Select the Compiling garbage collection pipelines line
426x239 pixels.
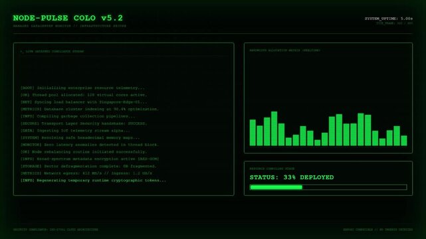pyautogui.click(x=78, y=116)
